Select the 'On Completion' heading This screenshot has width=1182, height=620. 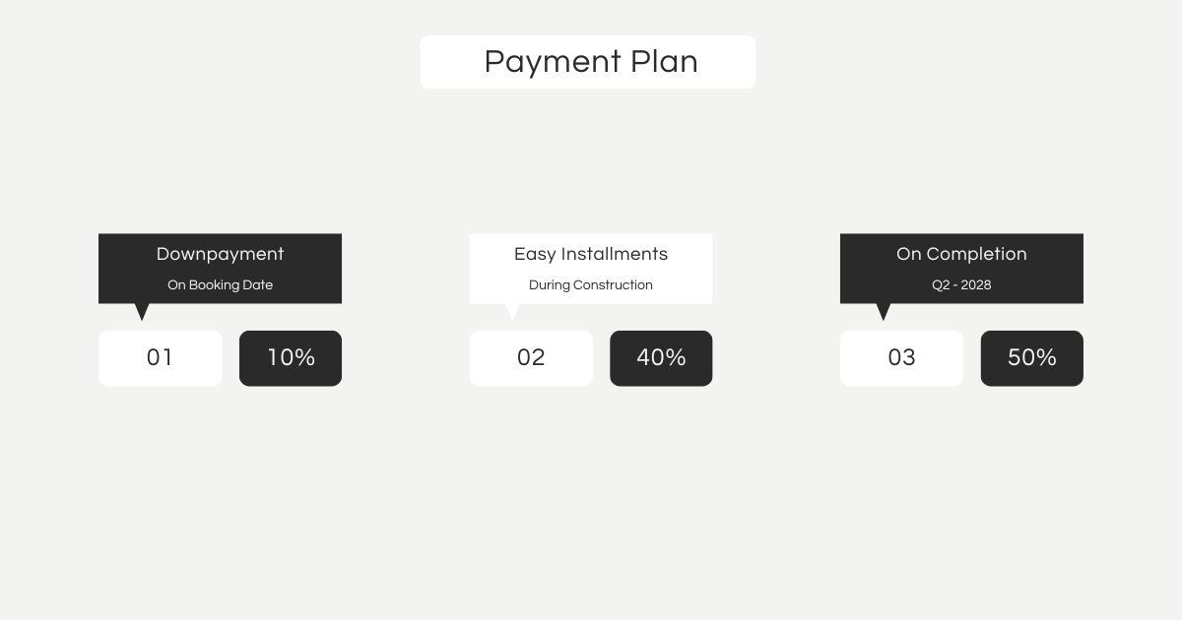[x=961, y=254]
